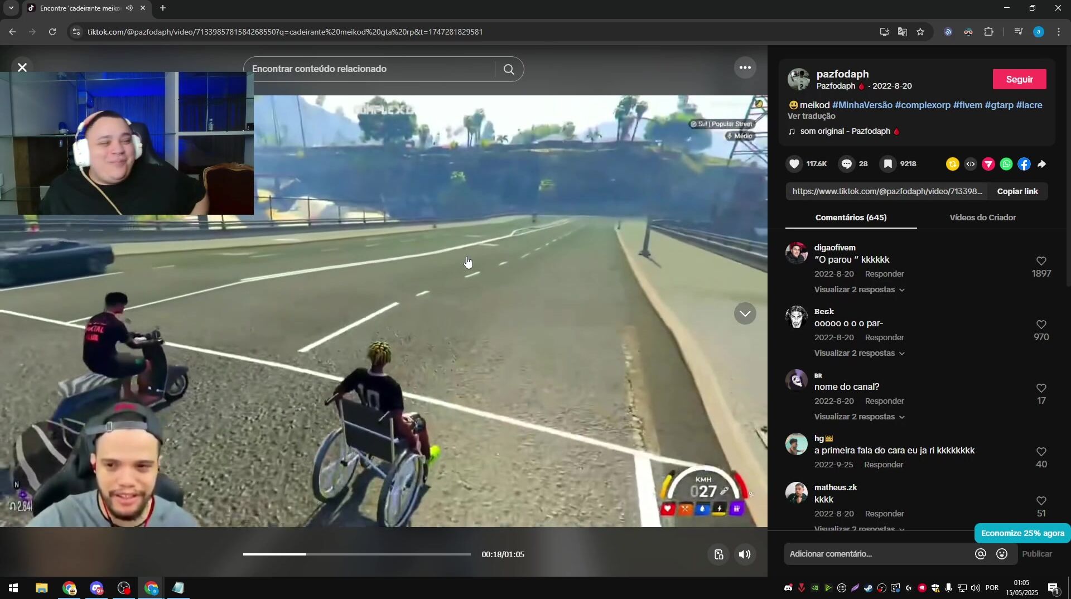Share the video to WhatsApp
Image resolution: width=1071 pixels, height=599 pixels.
(1006, 164)
